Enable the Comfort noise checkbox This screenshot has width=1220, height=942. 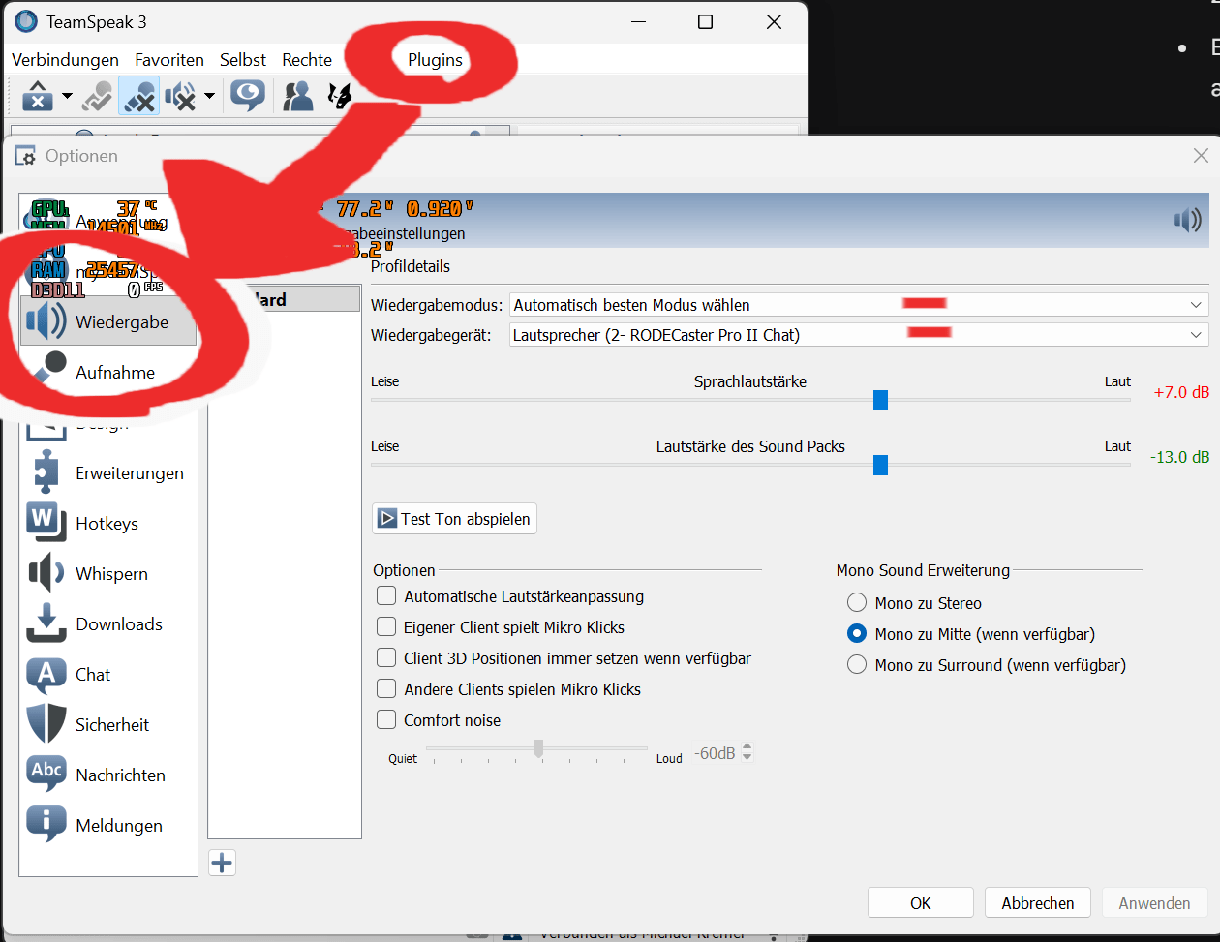(386, 720)
